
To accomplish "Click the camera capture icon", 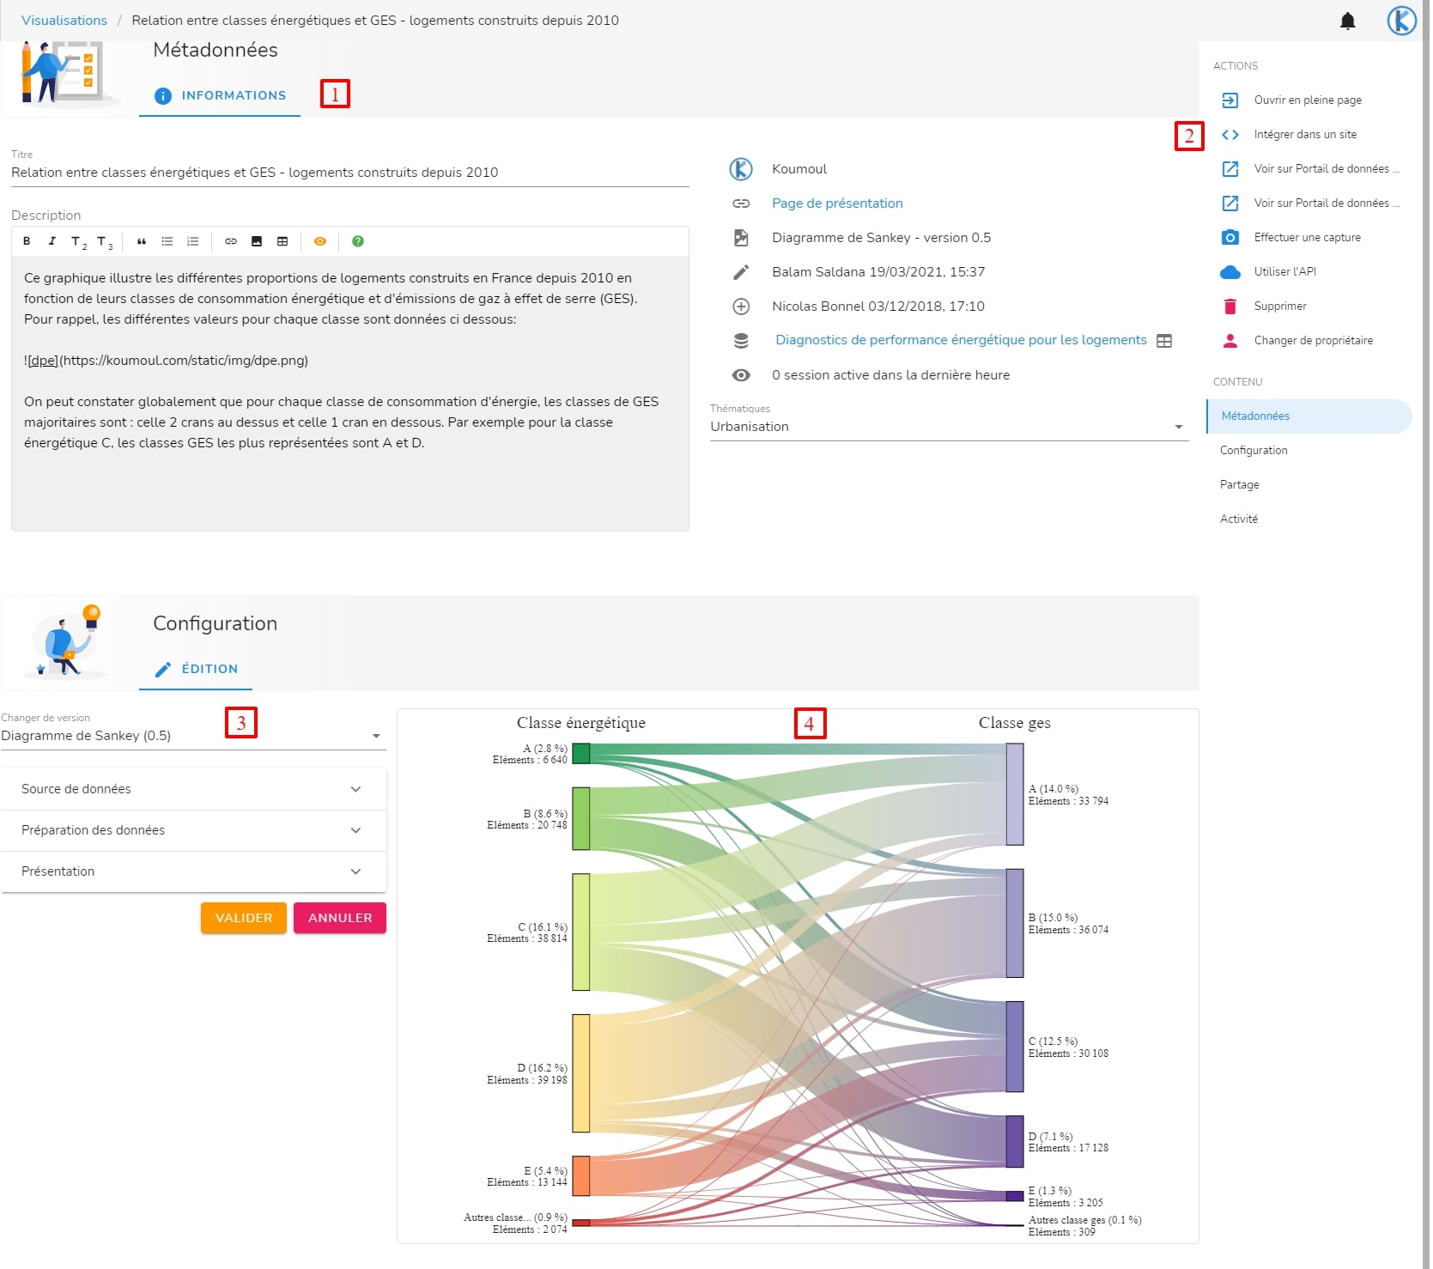I will coord(1230,238).
